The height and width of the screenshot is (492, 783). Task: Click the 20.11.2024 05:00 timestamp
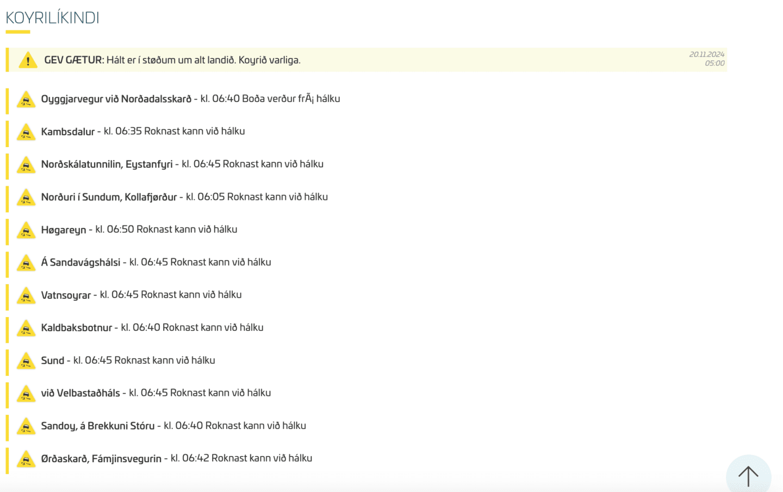707,59
